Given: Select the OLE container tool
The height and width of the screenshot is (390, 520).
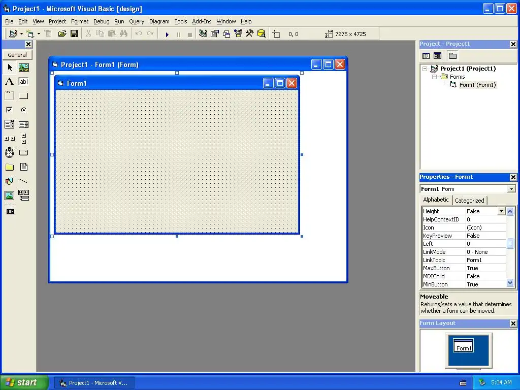Looking at the screenshot, I should (x=10, y=210).
